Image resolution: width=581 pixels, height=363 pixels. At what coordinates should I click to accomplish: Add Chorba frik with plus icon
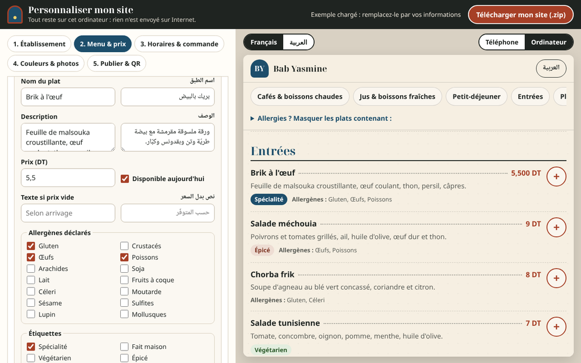coord(556,278)
